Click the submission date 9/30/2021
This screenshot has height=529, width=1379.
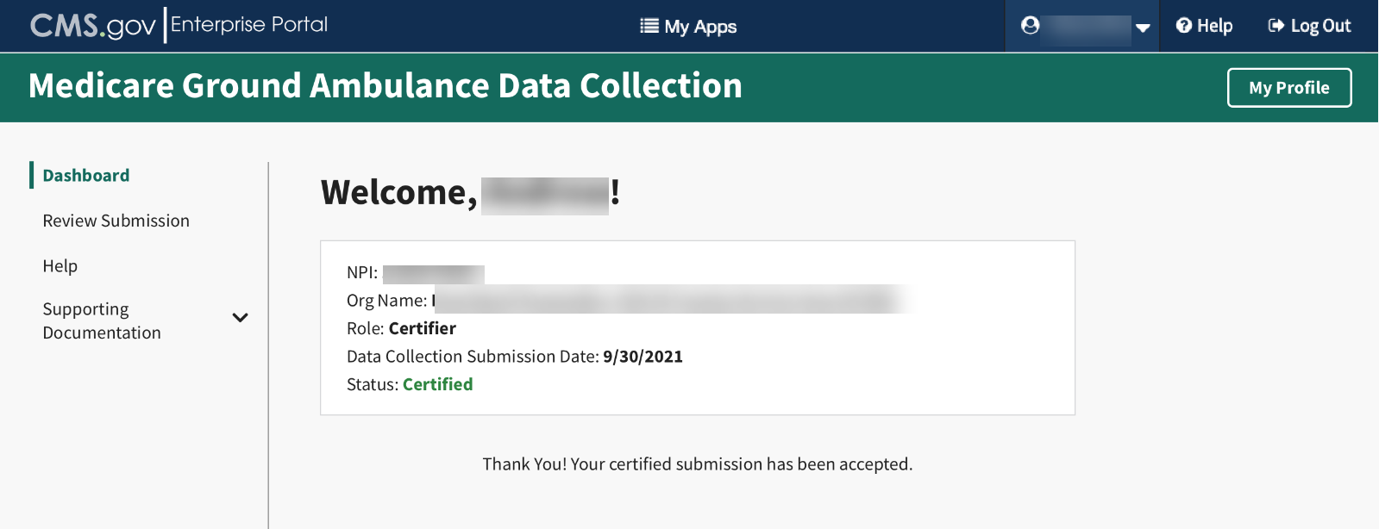(642, 357)
